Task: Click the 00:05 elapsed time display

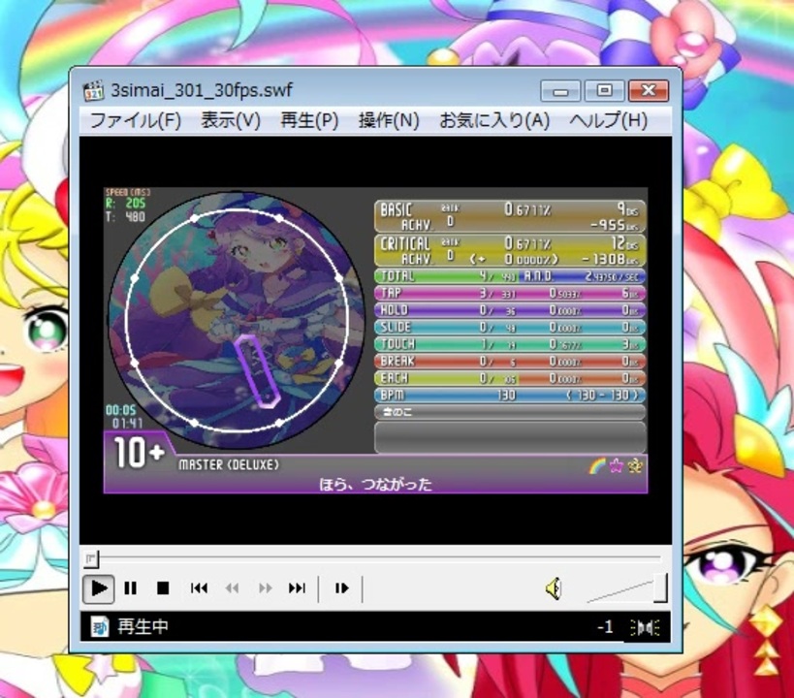Action: [x=120, y=410]
